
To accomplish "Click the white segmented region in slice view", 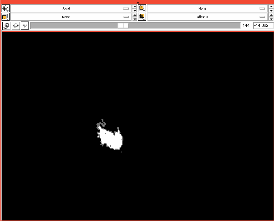I will point(111,139).
